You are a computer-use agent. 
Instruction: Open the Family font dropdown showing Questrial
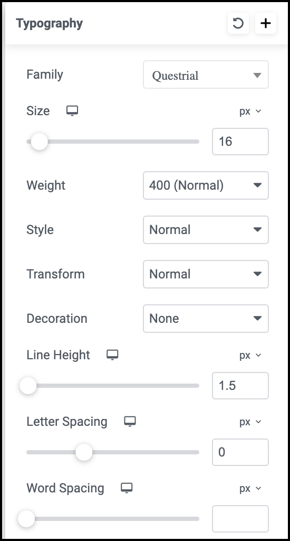coord(206,74)
